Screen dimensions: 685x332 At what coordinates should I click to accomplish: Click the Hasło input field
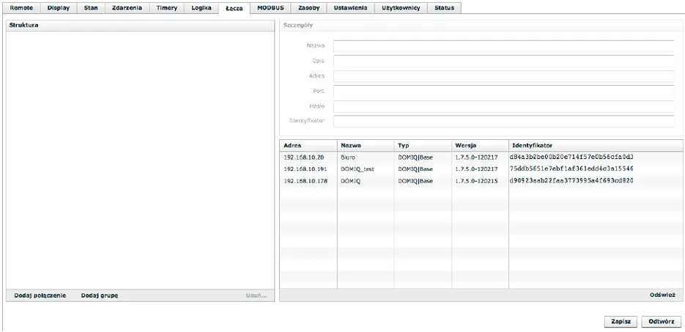[x=503, y=106]
